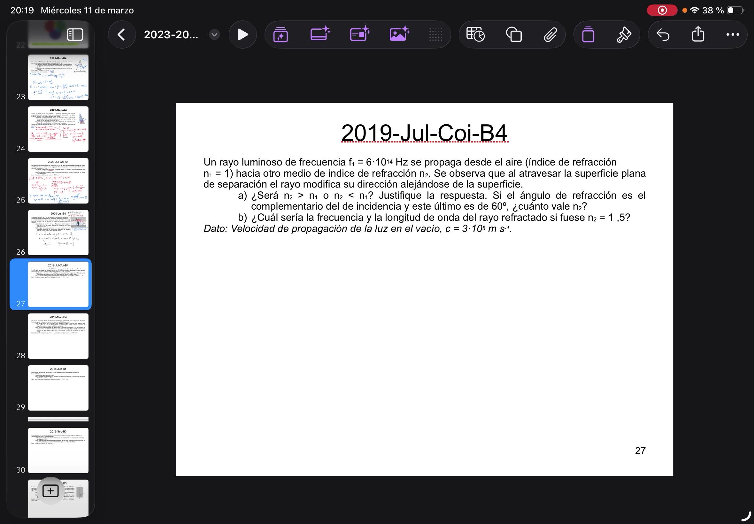Click the AI layout sparkle icon
Screen dimensions: 754x524
pyautogui.click(x=360, y=34)
